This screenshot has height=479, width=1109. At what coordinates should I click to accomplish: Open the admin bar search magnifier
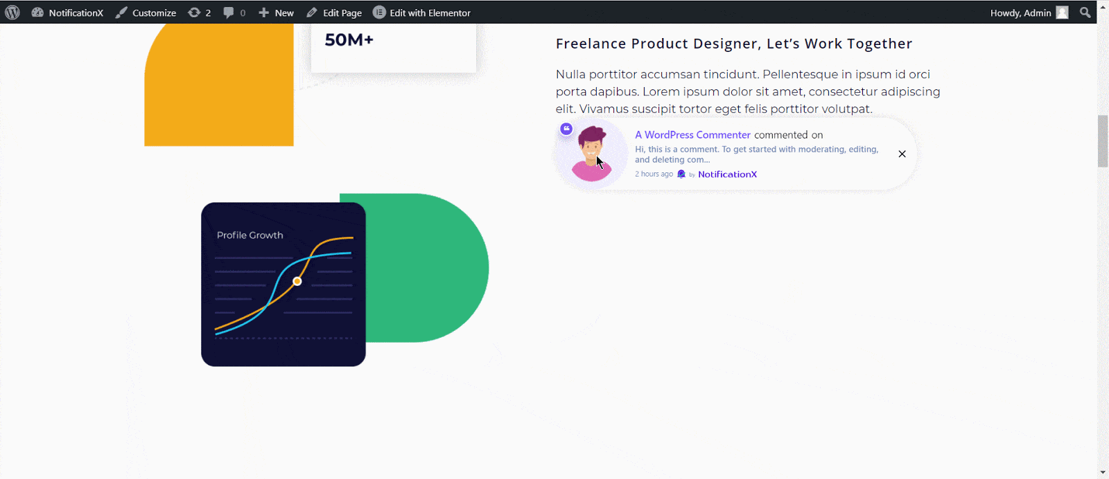1085,12
